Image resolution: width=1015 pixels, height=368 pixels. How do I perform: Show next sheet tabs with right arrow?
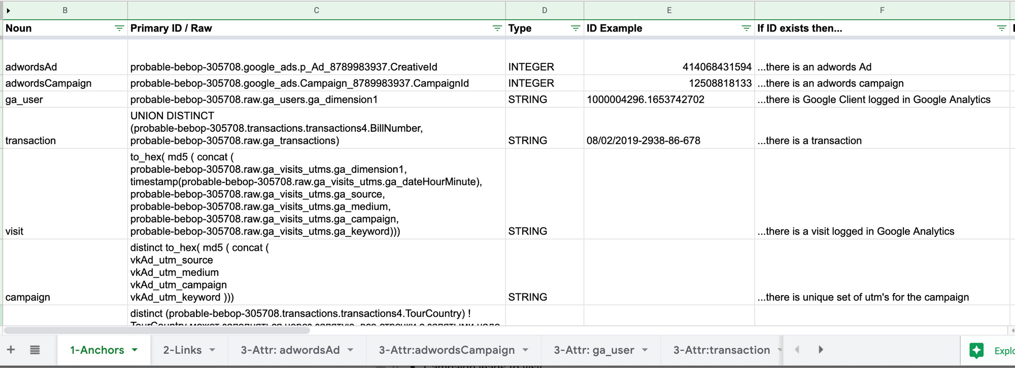(821, 350)
